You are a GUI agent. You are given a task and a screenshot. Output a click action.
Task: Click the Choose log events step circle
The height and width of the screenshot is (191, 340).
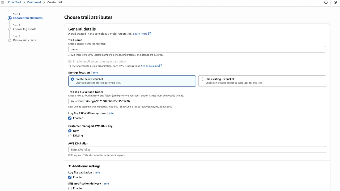point(10,29)
